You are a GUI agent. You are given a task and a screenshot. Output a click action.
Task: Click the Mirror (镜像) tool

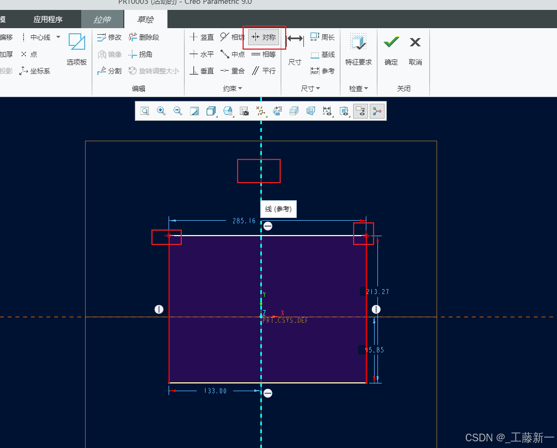[x=109, y=54]
